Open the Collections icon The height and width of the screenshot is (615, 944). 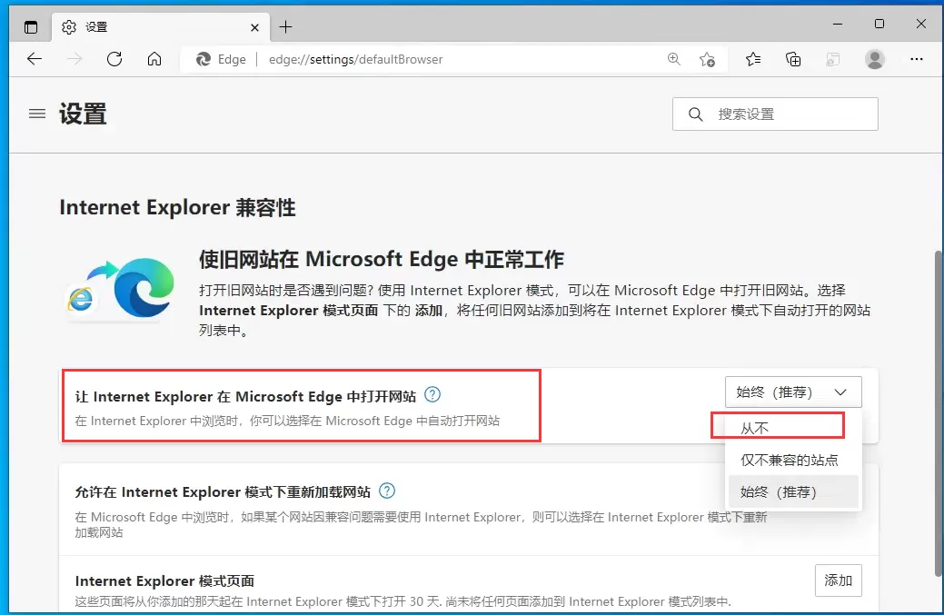point(793,59)
